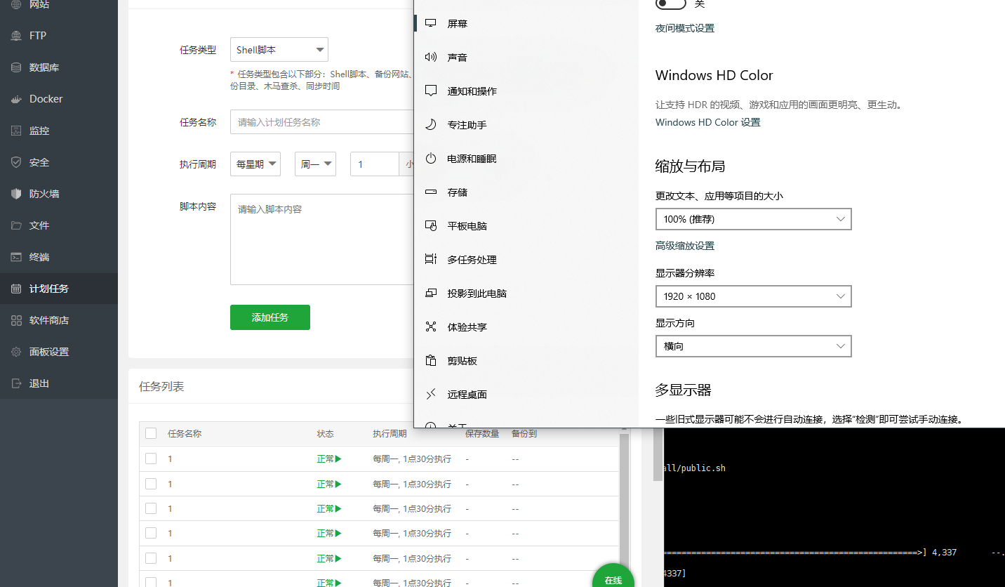Click the 多任务处理 multitasking icon
The image size is (1005, 587).
click(431, 259)
